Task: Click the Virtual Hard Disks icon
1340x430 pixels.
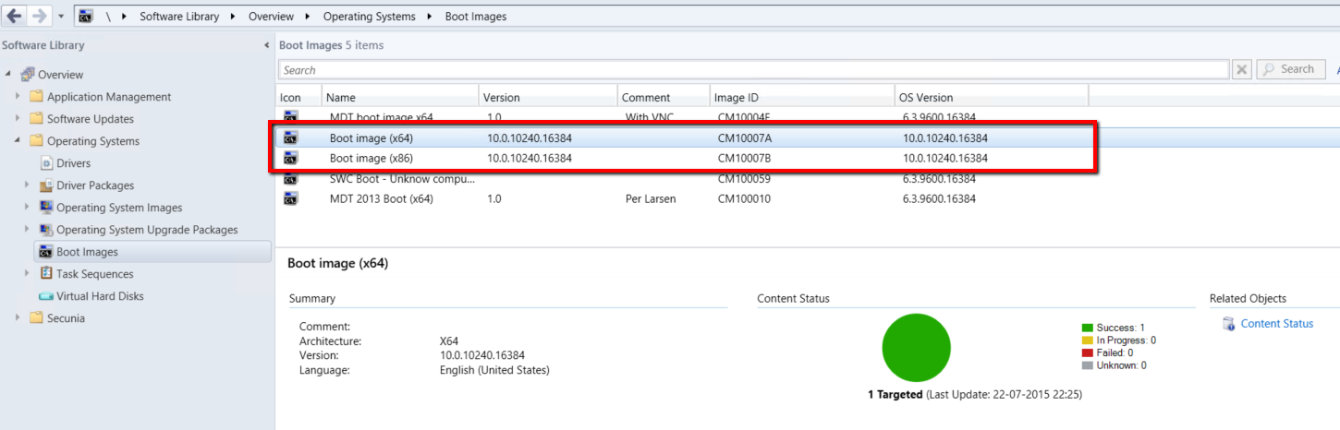Action: [46, 296]
